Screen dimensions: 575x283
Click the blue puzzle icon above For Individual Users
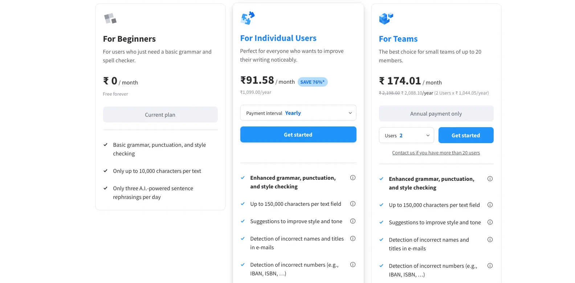coord(248,18)
